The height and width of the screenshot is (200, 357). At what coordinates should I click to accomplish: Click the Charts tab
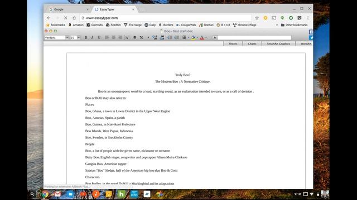(252, 43)
